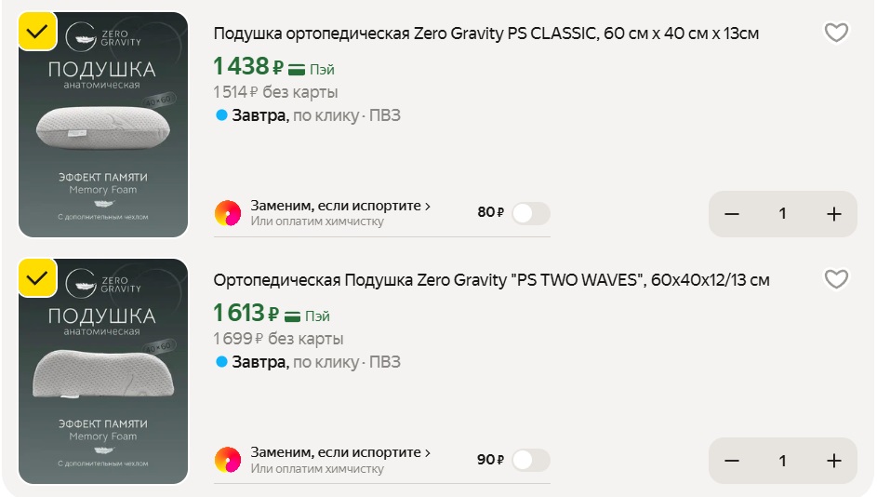Deselect the PS TWO WAVES pillow checkbox
Viewport: 877px width, 497px height.
(37, 278)
